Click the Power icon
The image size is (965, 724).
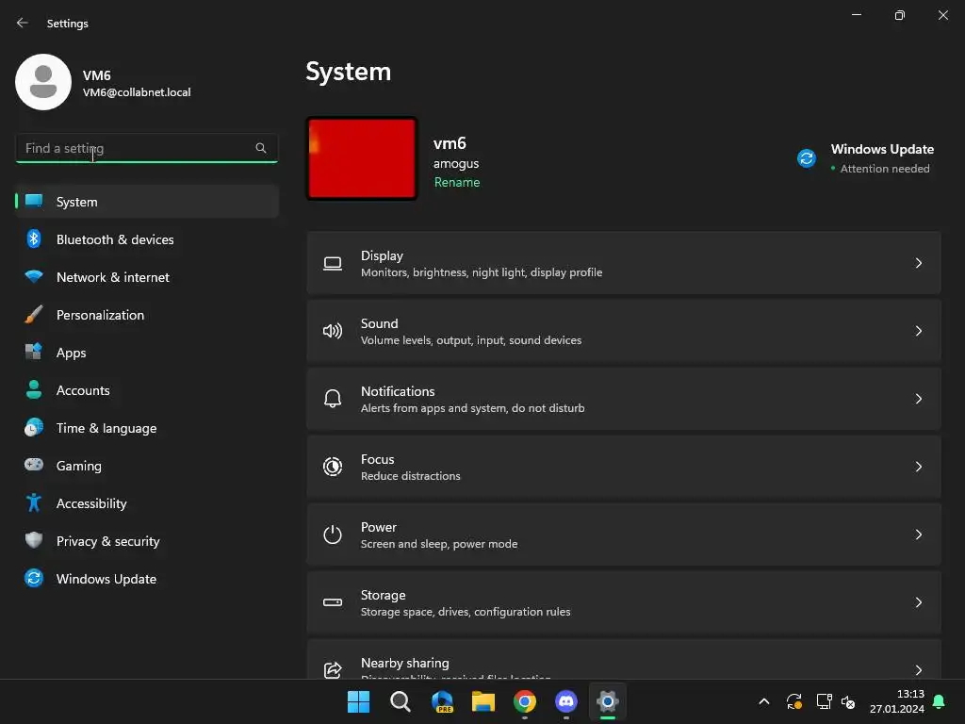[x=333, y=535]
